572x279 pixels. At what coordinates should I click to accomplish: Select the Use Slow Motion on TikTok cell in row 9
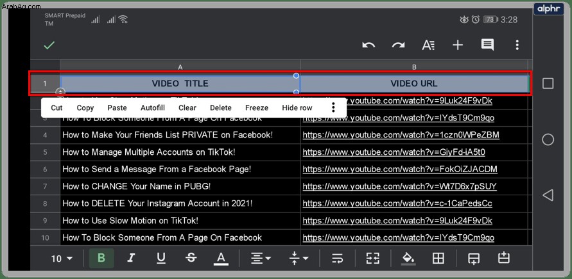click(180, 220)
